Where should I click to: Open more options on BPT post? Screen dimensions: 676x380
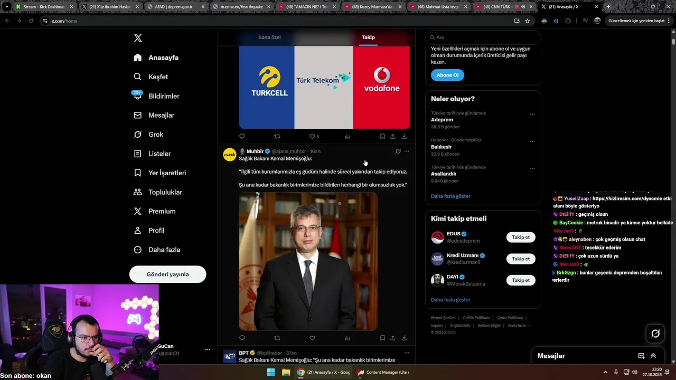[407, 353]
